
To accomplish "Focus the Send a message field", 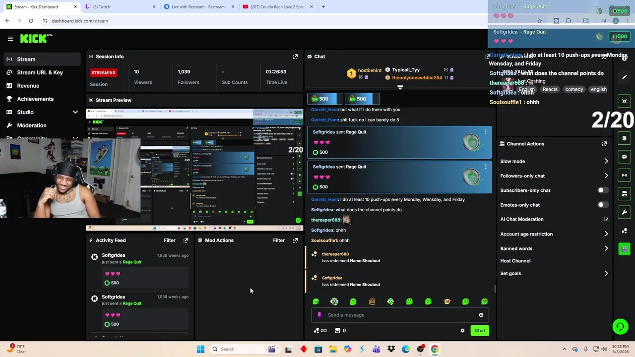I will 400,315.
